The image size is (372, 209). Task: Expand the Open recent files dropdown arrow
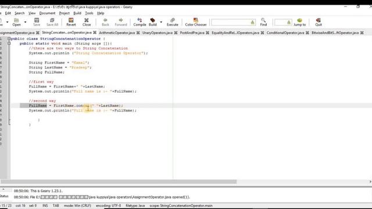(x=25, y=22)
